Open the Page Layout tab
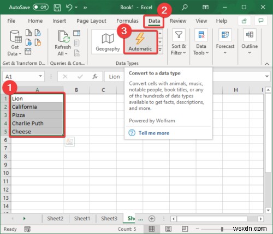 click(x=91, y=21)
